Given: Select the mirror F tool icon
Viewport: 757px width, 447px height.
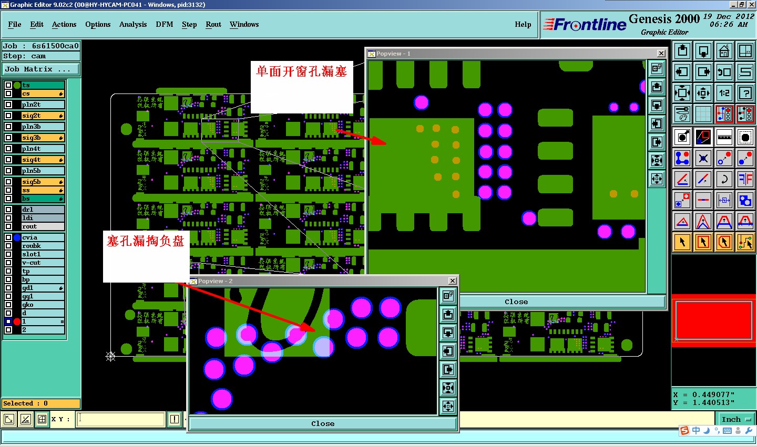Looking at the screenshot, I should (x=745, y=179).
